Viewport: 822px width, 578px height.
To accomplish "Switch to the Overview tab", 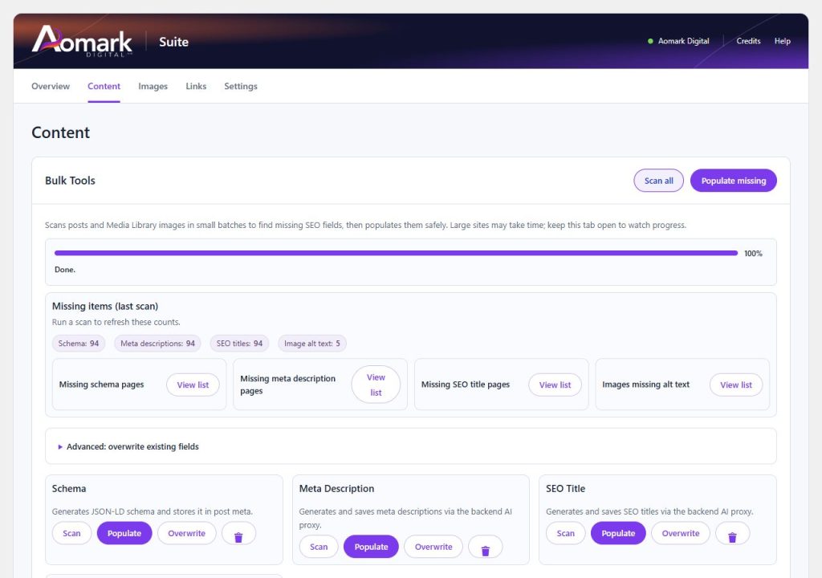I will [51, 86].
